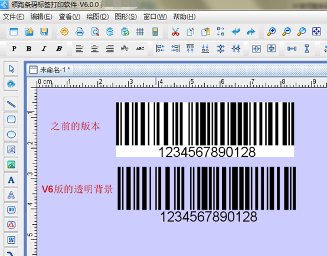Screen dimensions: 327x256
Task: Click the save floppy disk icon
Action: click(44, 32)
